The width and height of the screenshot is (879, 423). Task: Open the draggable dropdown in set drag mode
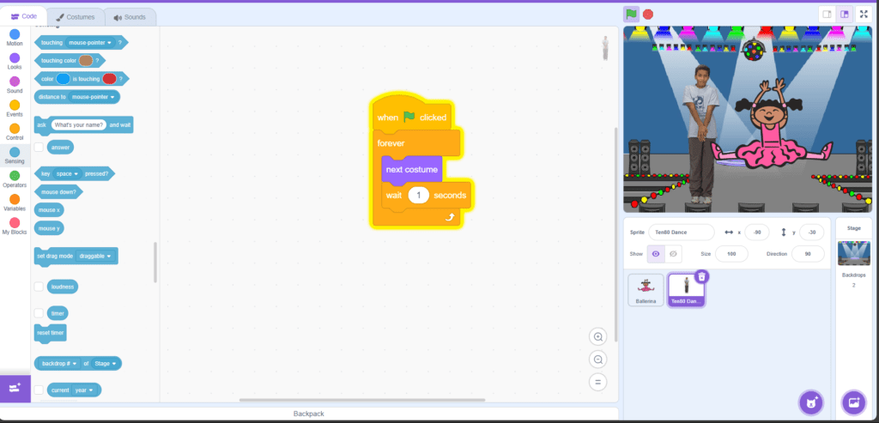[95, 256]
